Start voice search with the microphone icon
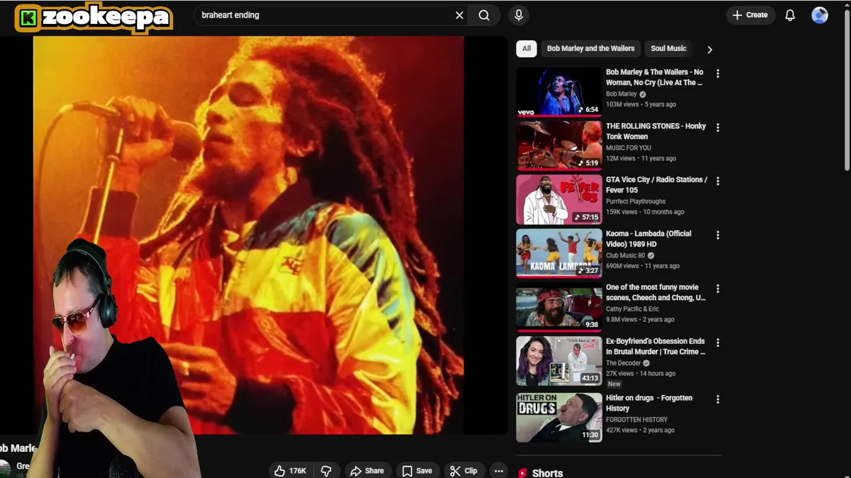 (519, 15)
